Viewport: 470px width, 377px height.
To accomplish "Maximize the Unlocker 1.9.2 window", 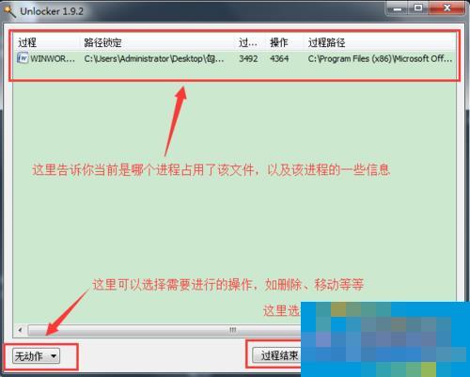I will pos(418,8).
